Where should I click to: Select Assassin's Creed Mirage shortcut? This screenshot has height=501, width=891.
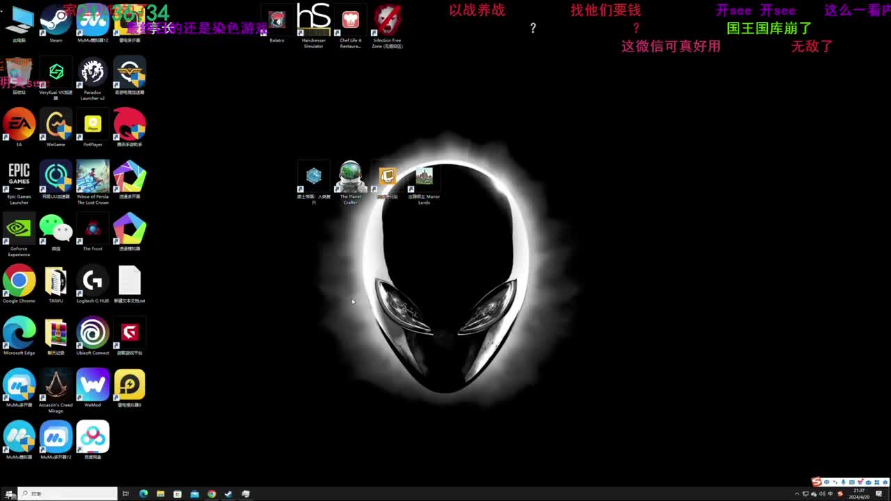(56, 391)
